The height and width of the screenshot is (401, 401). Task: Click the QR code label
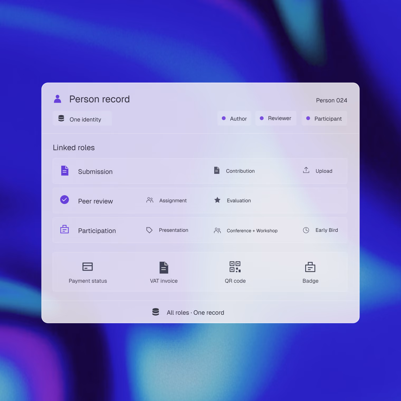coord(235,281)
